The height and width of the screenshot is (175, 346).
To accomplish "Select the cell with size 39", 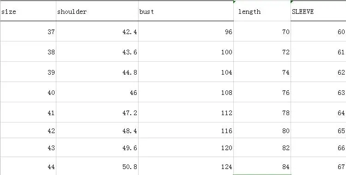I will click(28, 72).
